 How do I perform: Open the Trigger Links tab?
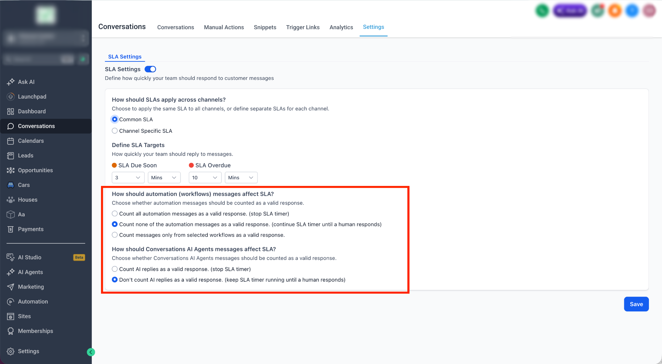point(303,27)
